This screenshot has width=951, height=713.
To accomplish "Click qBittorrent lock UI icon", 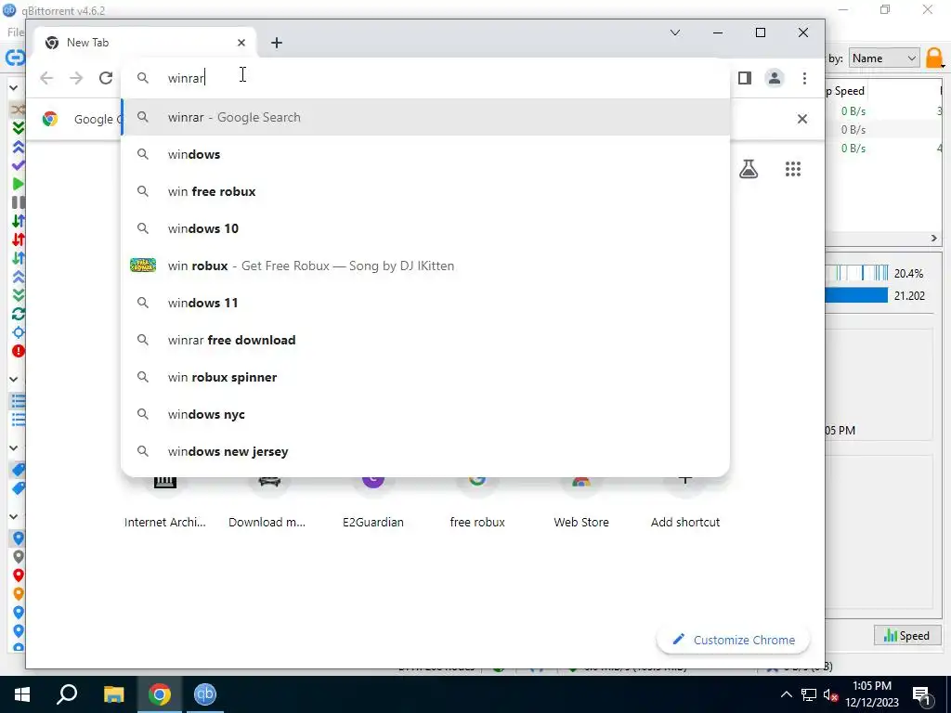I will (934, 58).
